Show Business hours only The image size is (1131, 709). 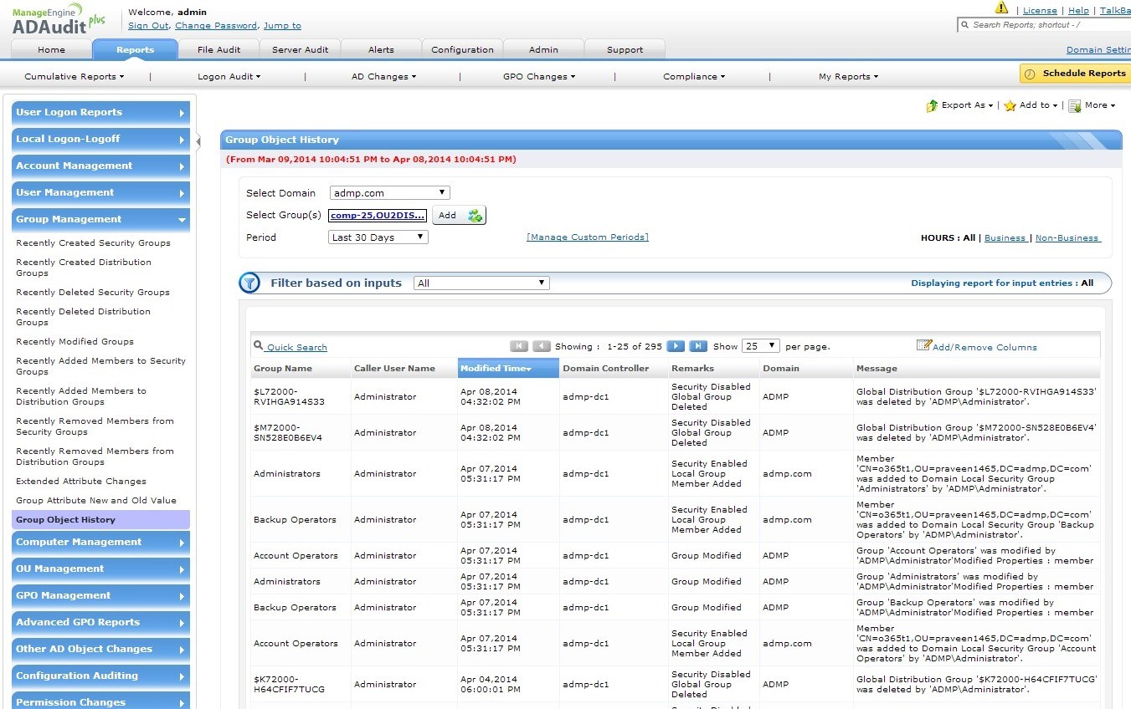[1005, 238]
